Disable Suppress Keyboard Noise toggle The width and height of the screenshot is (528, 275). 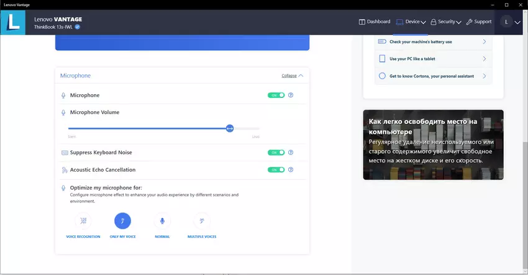[x=276, y=152]
